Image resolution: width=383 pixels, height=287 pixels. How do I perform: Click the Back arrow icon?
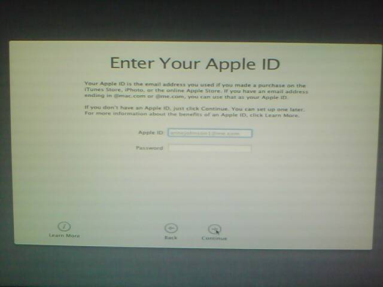pos(171,228)
